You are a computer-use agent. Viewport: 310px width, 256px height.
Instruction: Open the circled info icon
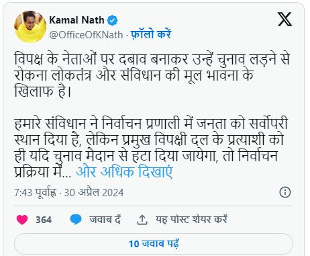[285, 192]
